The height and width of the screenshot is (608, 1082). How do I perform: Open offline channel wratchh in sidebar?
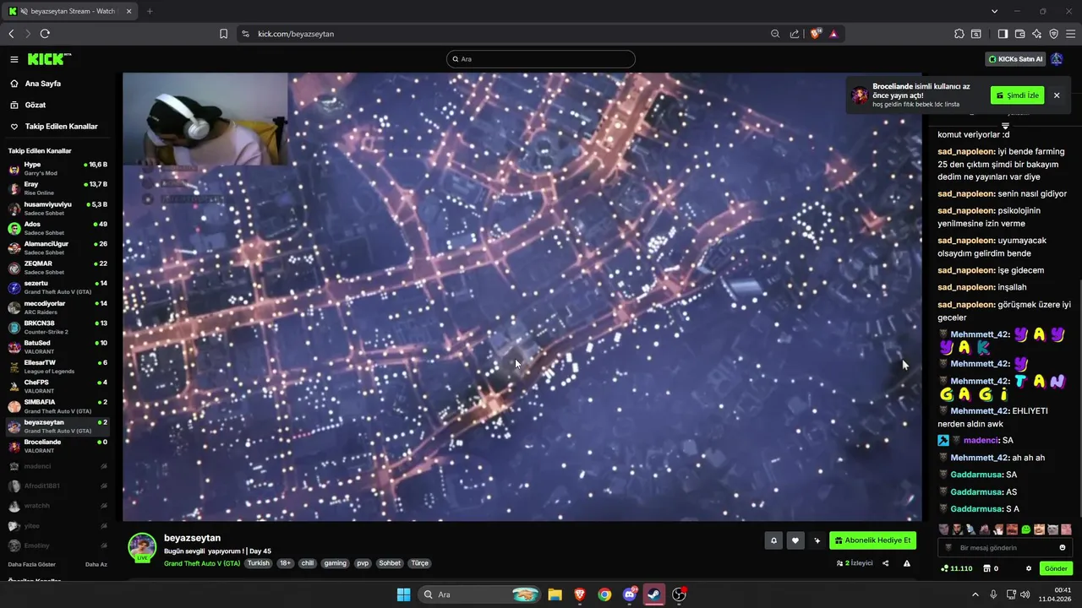(57, 506)
